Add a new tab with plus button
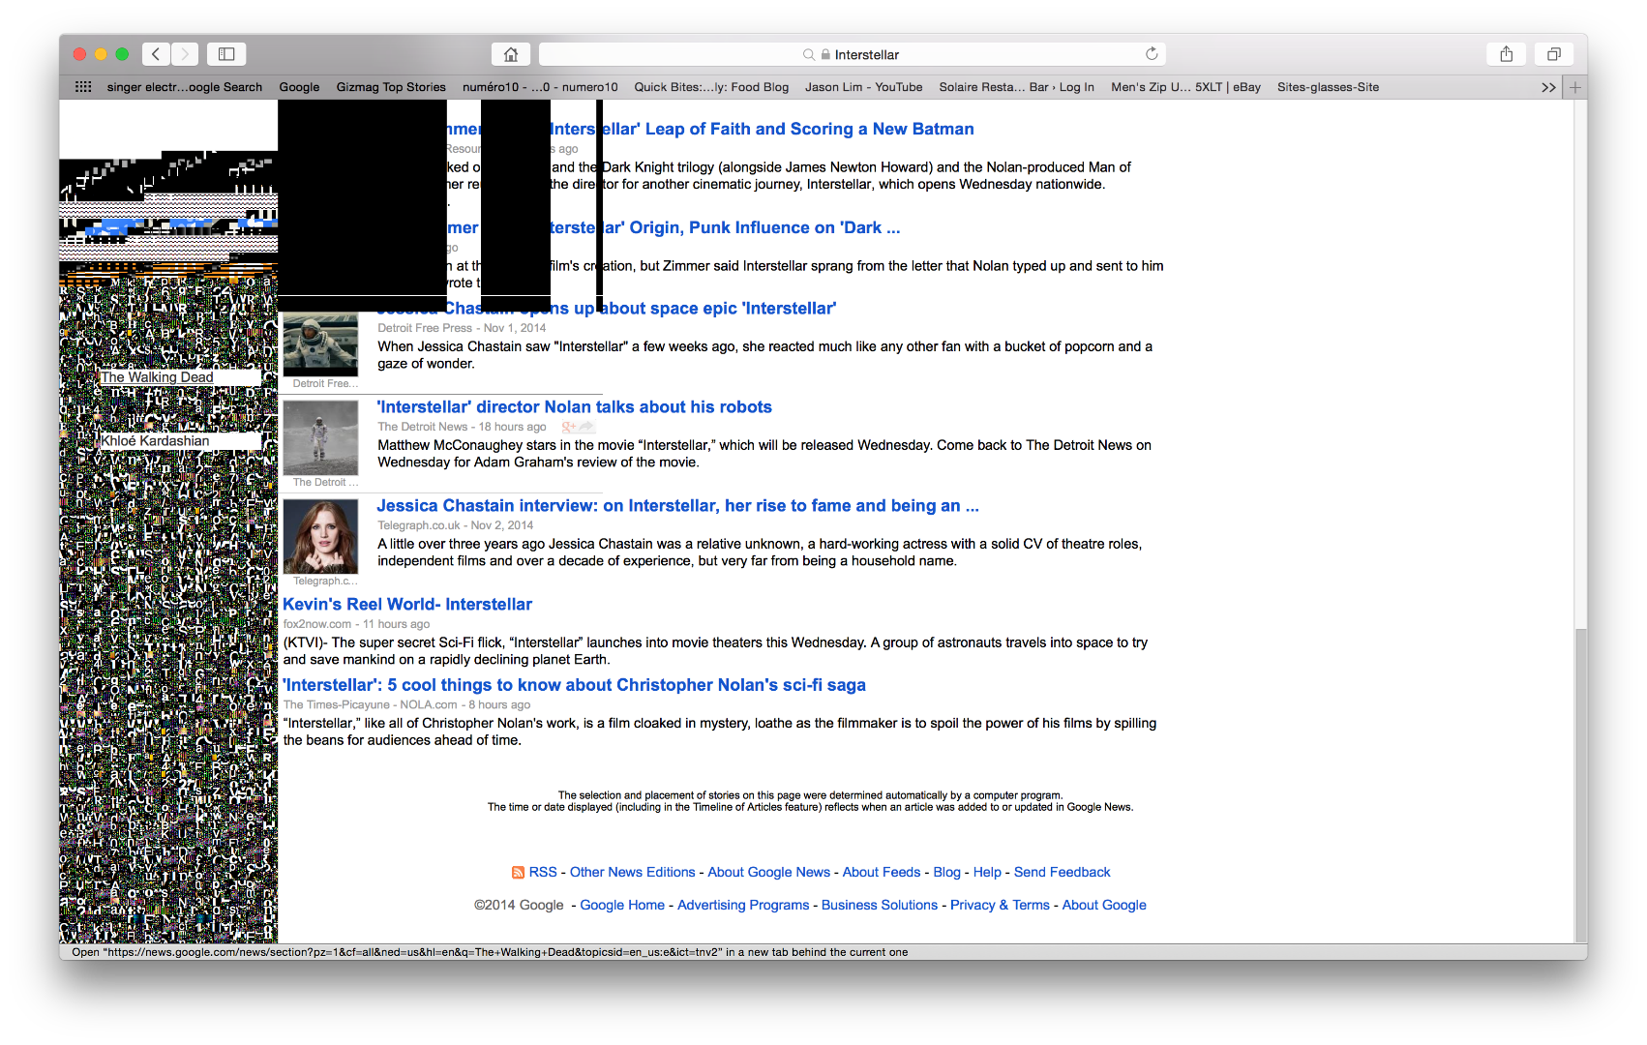 tap(1575, 87)
